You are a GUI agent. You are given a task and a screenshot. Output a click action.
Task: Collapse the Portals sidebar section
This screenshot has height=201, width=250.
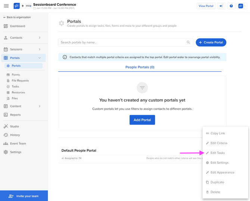(40, 58)
